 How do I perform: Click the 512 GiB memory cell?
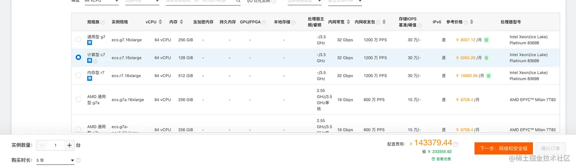coord(186,75)
